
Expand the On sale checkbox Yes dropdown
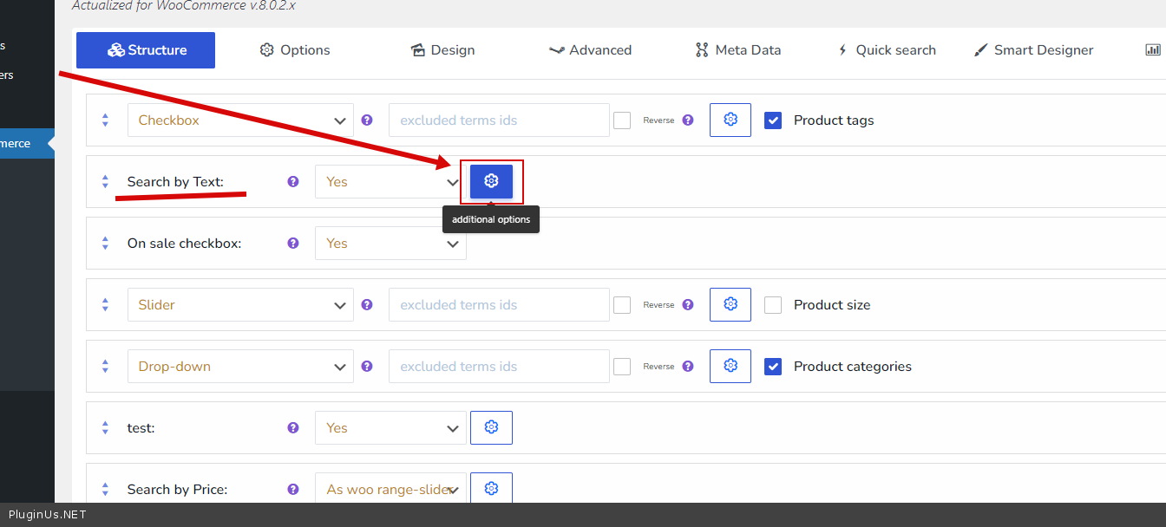click(390, 244)
